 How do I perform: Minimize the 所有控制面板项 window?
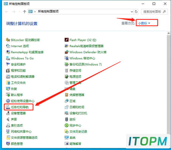coord(143,4)
